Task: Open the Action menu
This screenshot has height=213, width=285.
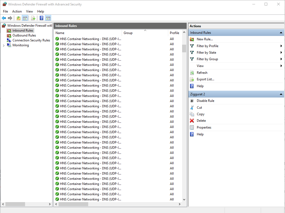Action: (x=17, y=11)
